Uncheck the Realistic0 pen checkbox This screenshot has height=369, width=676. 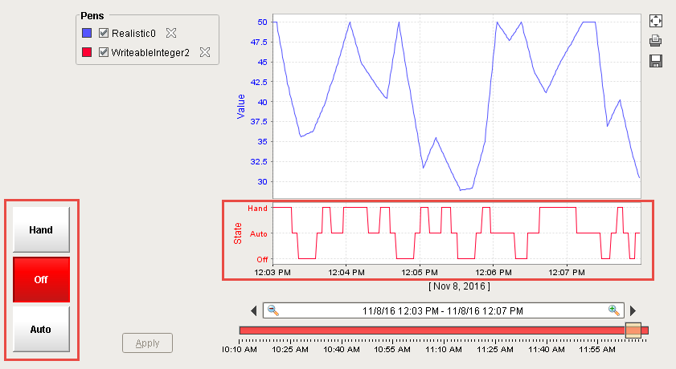coord(103,33)
